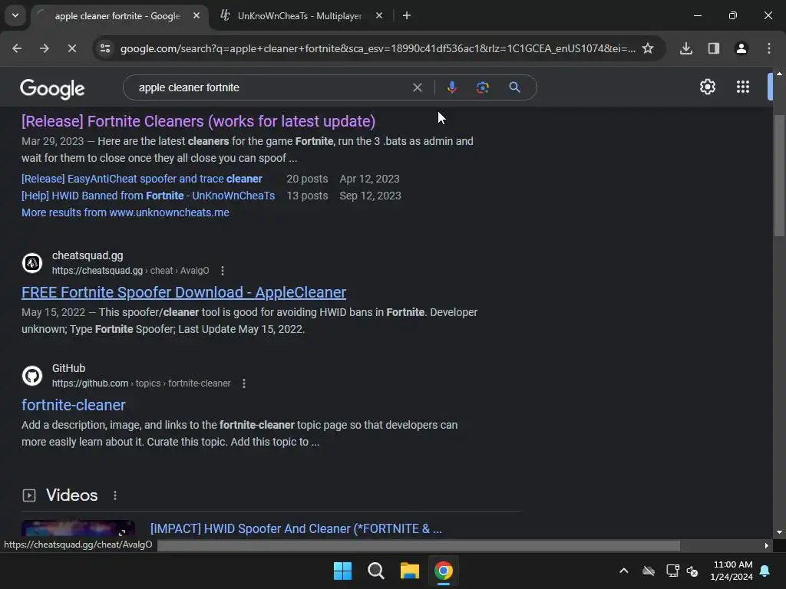Open Chrome three-dot menu

(769, 48)
